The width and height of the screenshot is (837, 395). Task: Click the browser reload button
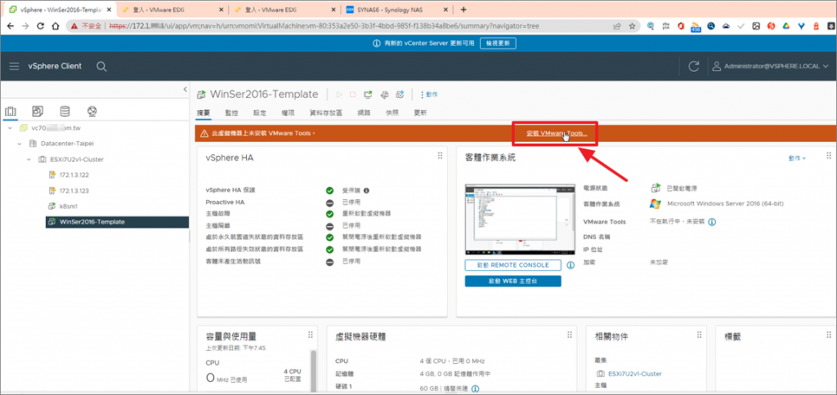40,25
